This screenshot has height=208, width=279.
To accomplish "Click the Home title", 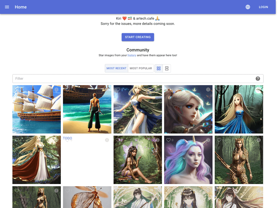I will click(21, 7).
